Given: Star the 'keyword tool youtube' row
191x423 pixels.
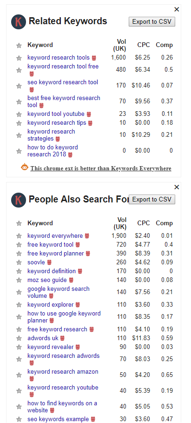Looking at the screenshot, I should click(19, 114).
